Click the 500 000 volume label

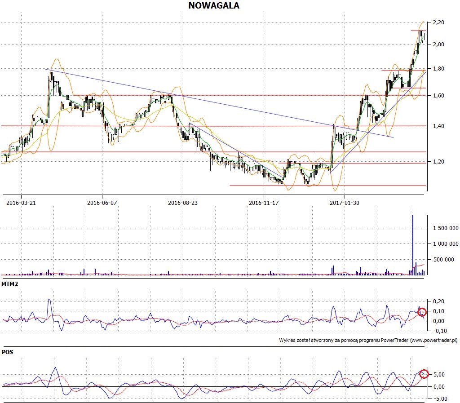[443, 260]
